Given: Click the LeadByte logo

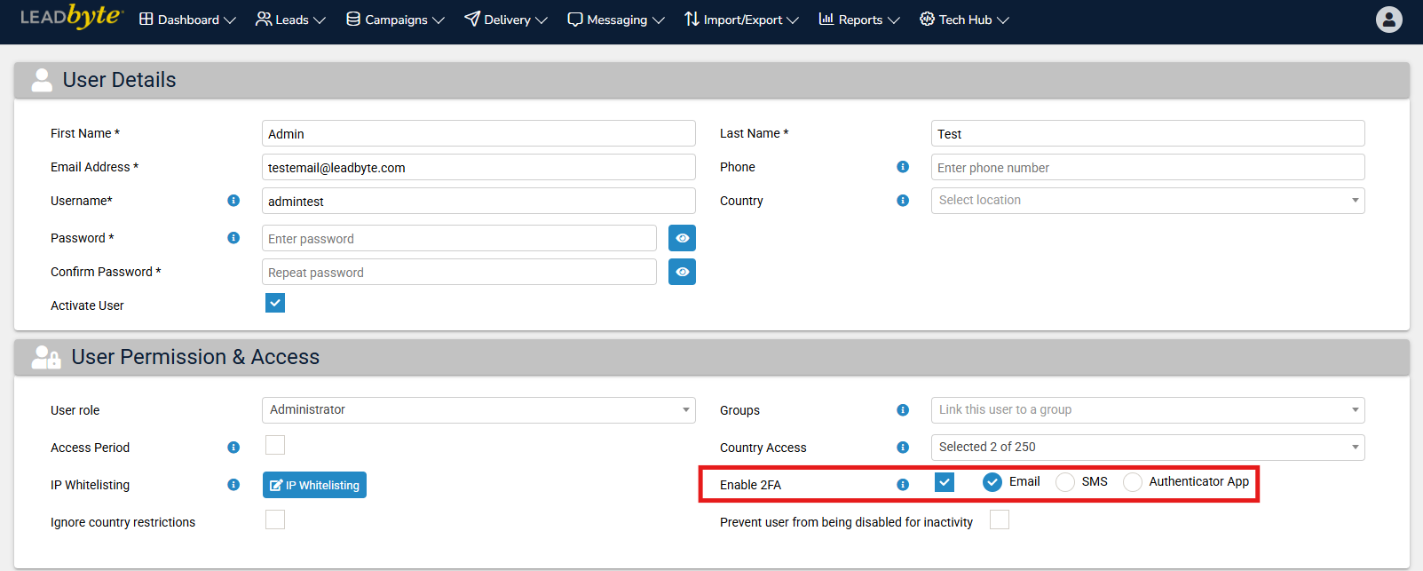Looking at the screenshot, I should point(71,18).
